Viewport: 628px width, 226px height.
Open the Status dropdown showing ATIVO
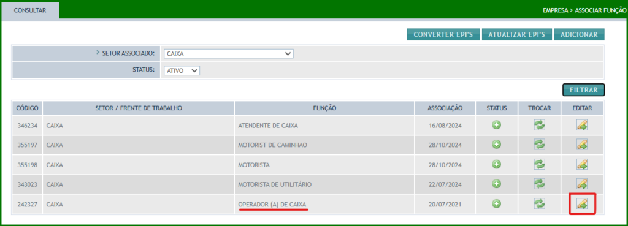click(x=182, y=70)
